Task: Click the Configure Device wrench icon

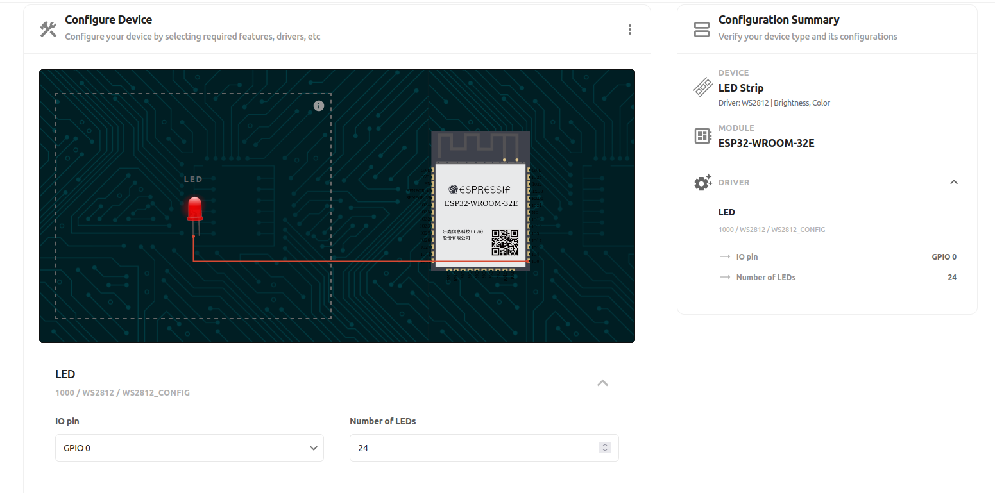Action: click(x=48, y=29)
